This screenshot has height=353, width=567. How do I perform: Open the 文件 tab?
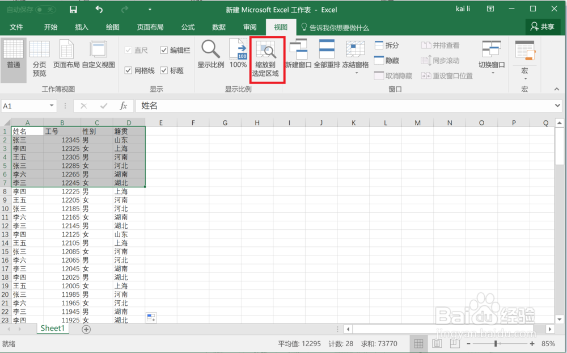coord(16,27)
